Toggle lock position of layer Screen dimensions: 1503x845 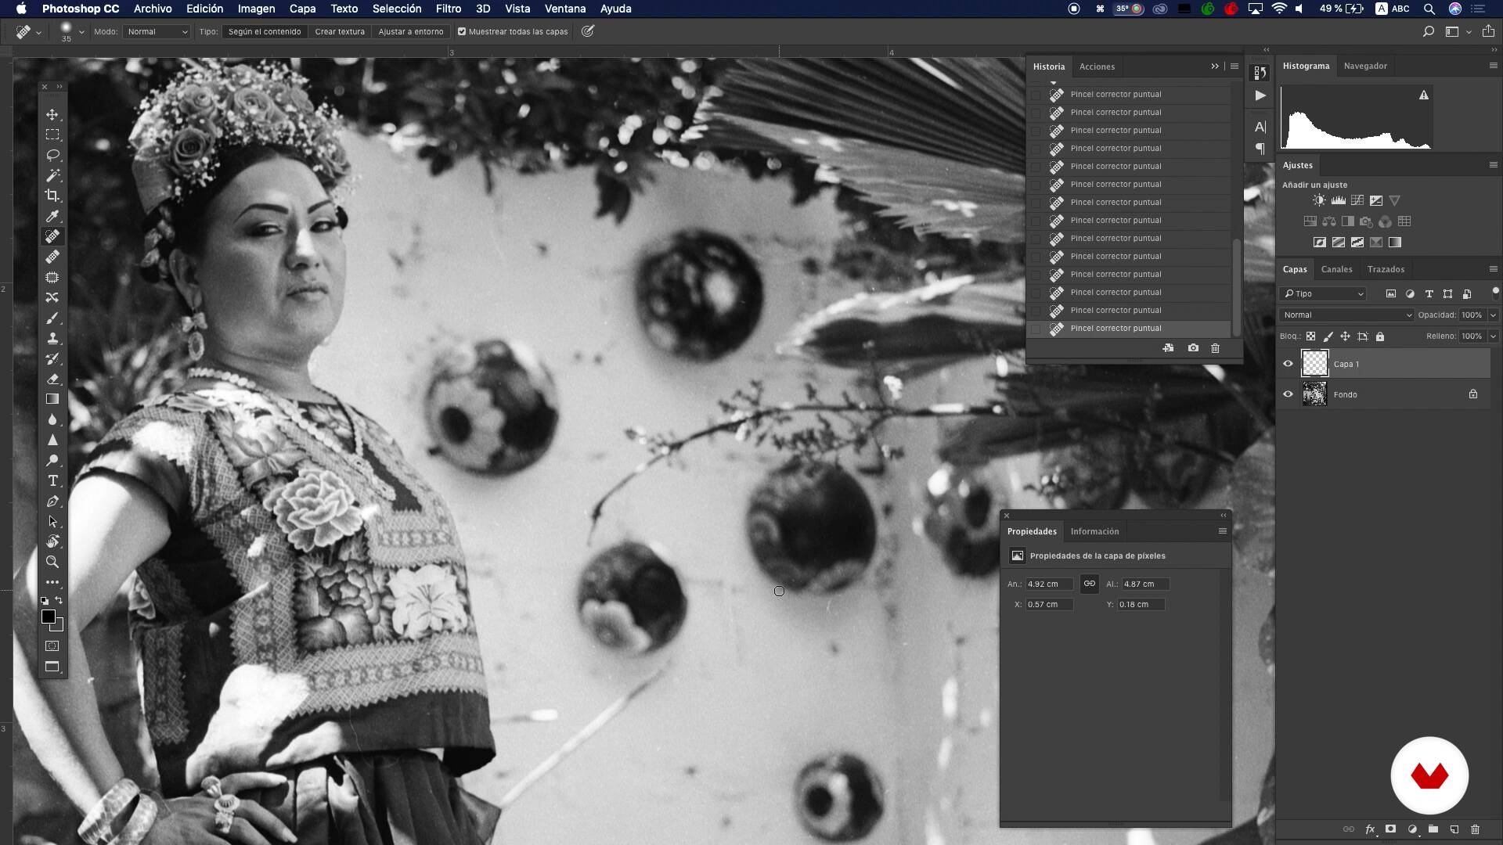click(1345, 336)
